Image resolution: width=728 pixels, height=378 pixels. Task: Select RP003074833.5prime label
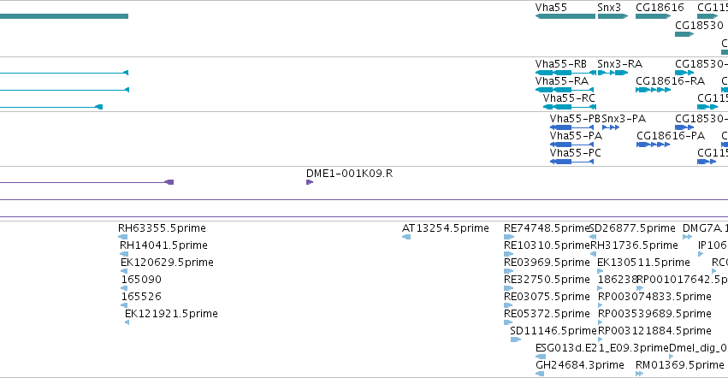654,296
